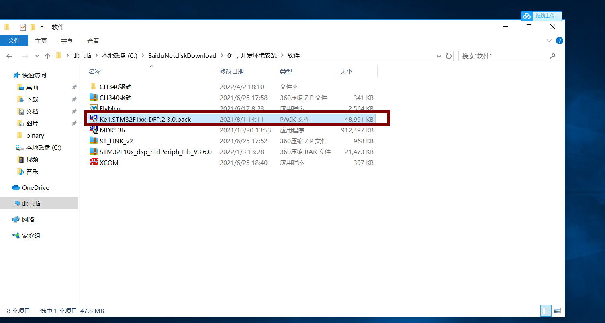
Task: Click the 2021/8/1 14:11 date cell
Action: click(241, 119)
